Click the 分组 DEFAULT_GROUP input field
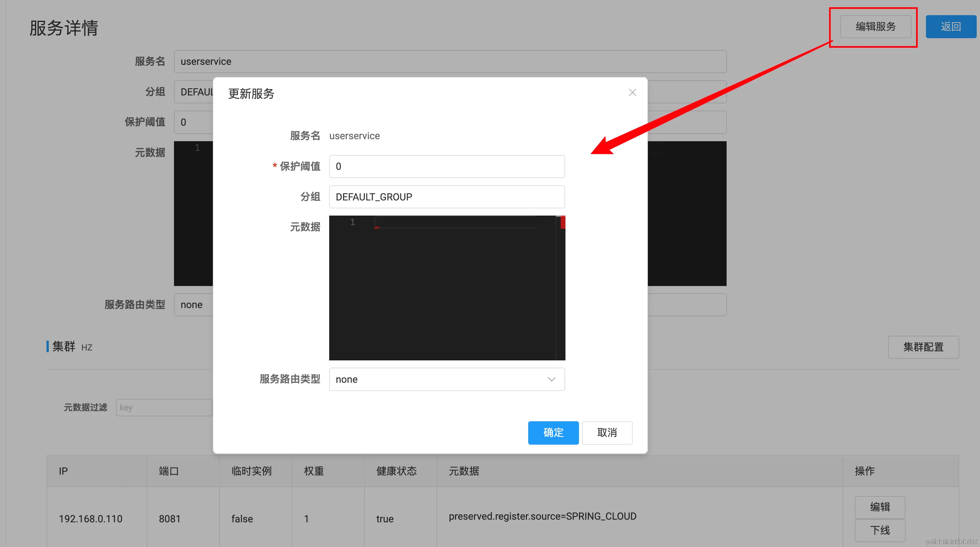 coord(447,197)
